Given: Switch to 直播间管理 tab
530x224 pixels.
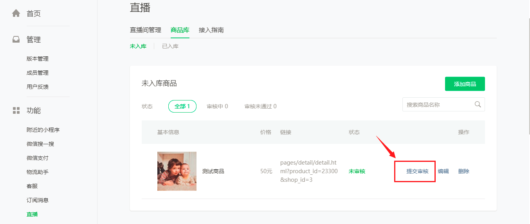Looking at the screenshot, I should [x=146, y=30].
